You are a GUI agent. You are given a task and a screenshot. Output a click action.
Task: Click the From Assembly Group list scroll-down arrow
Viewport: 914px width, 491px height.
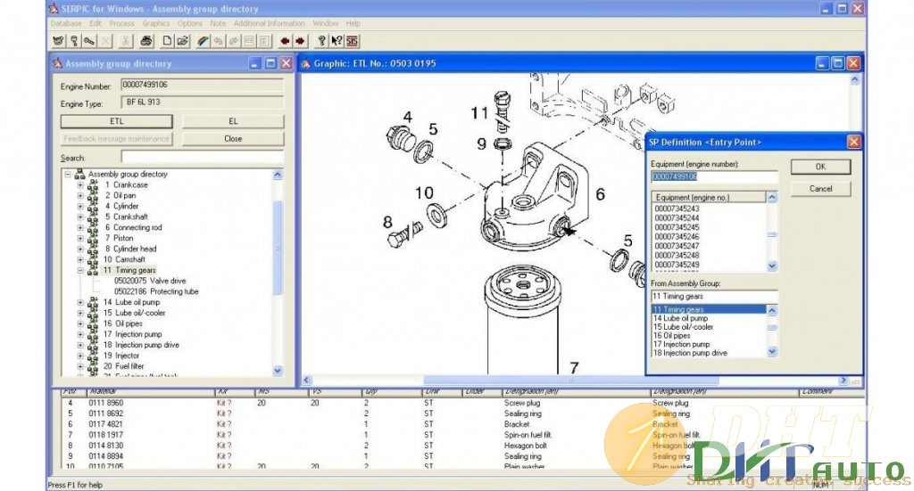[x=772, y=351]
